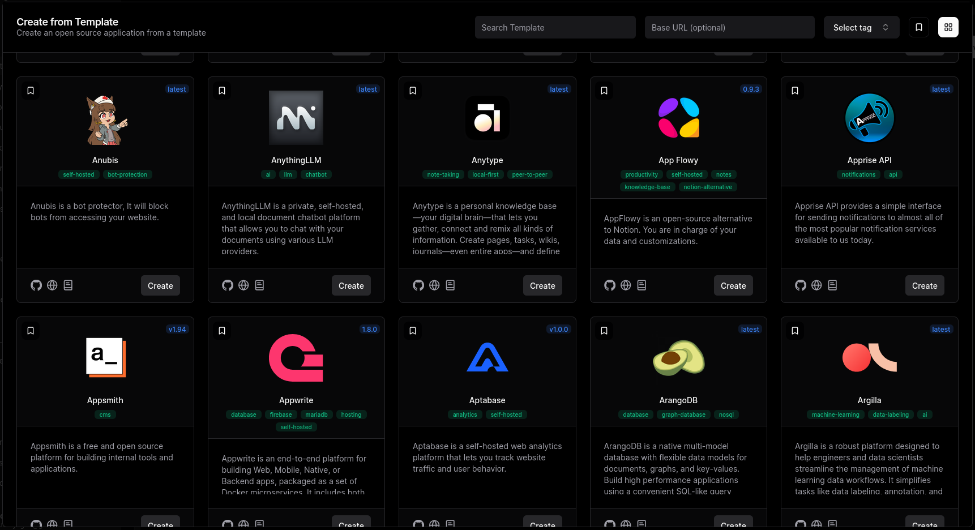Viewport: 975px width, 530px height.
Task: Click the 'notifications' tag on Apprise API
Action: [x=858, y=174]
